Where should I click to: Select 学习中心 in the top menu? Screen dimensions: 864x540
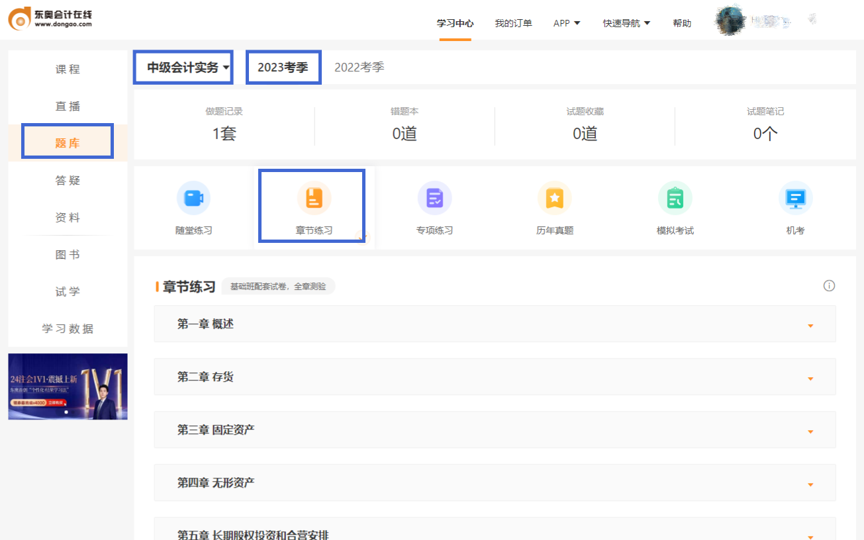(x=455, y=22)
